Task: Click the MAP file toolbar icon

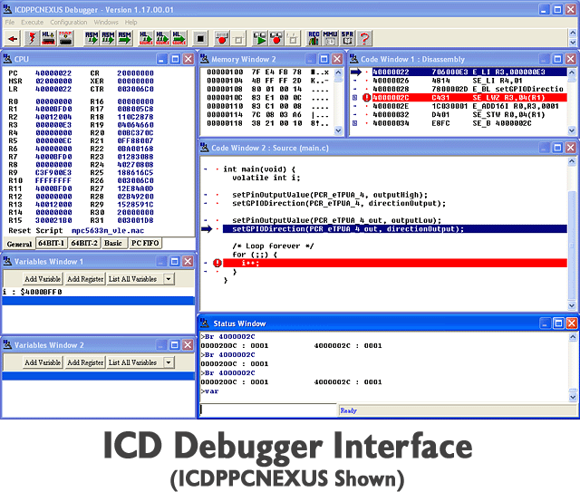Action: pos(65,38)
